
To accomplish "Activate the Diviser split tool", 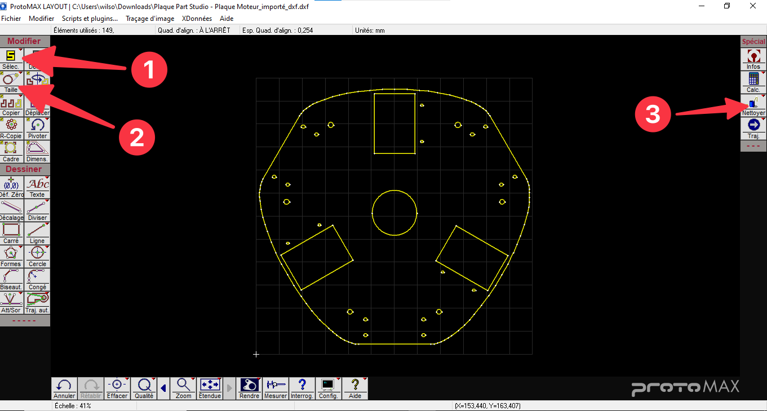I will coord(38,210).
